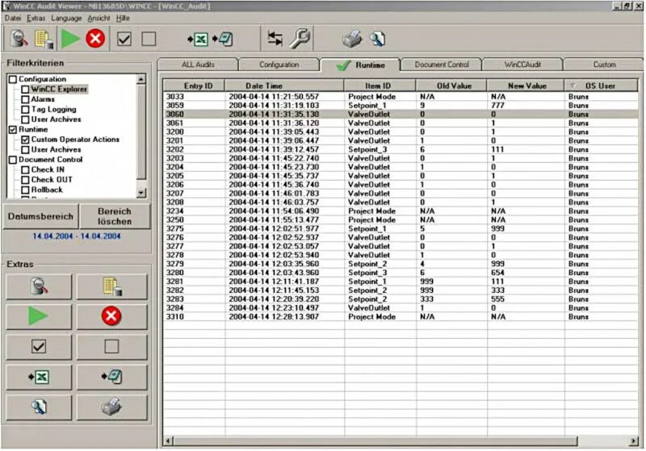
Task: Select entry 3059 Setpoint_1 row
Action: (401, 106)
